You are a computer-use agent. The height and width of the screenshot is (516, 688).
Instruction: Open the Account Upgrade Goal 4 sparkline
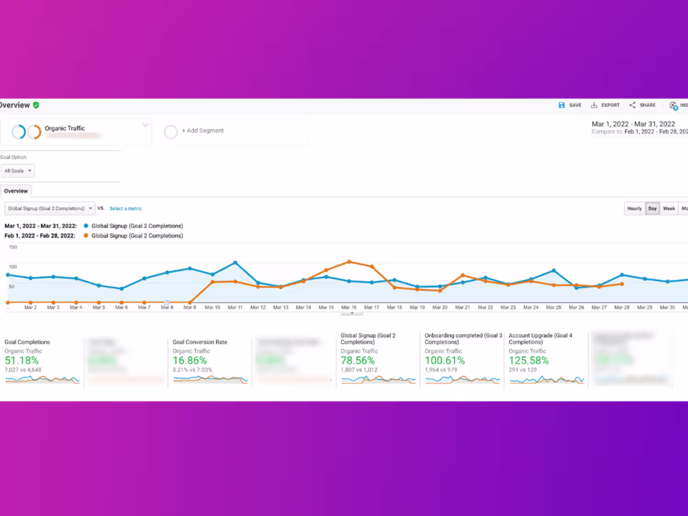tap(546, 380)
